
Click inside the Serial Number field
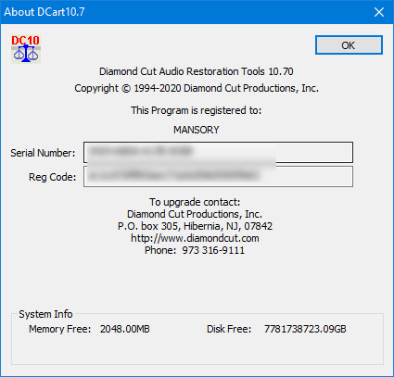coord(218,152)
